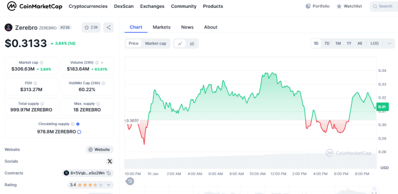Add Zerebro to watchlist via star 23K

(91, 27)
